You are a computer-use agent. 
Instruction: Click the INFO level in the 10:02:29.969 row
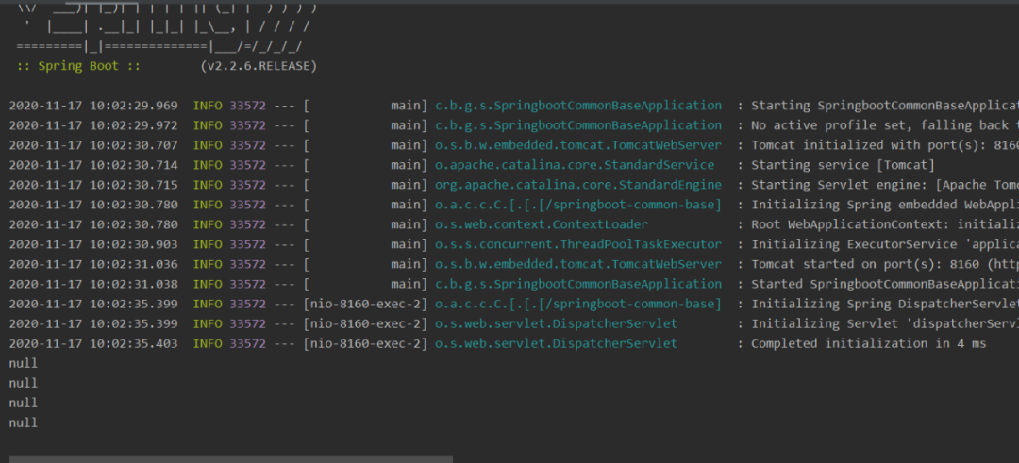(x=208, y=106)
